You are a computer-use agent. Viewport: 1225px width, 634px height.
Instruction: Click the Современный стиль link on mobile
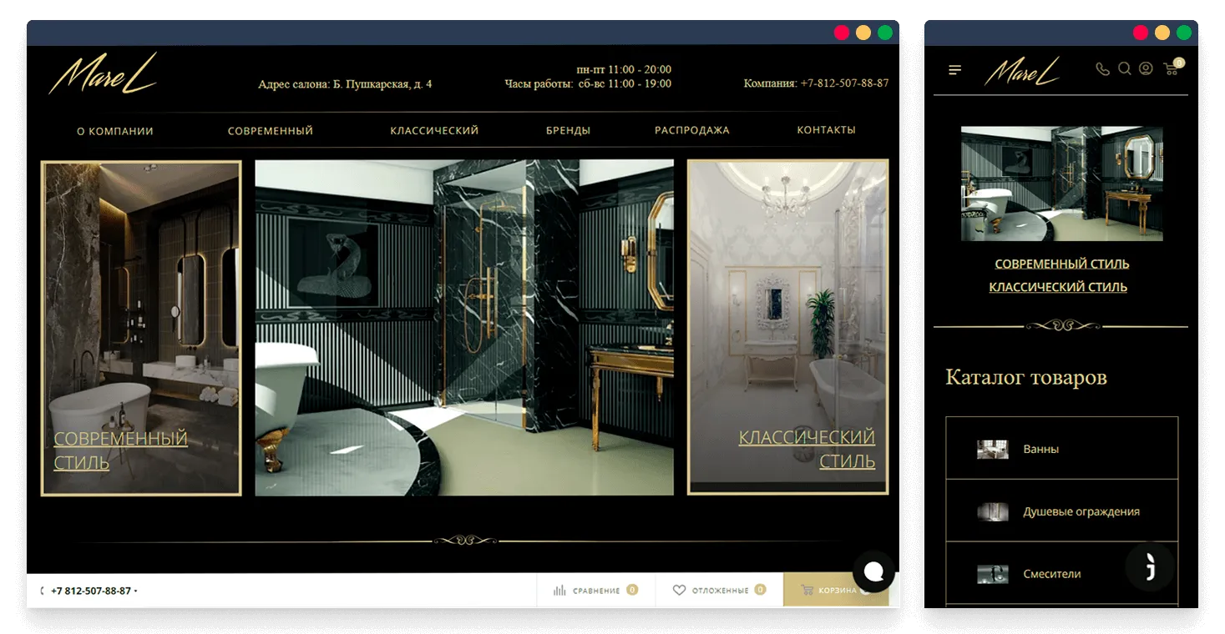pyautogui.click(x=1061, y=264)
